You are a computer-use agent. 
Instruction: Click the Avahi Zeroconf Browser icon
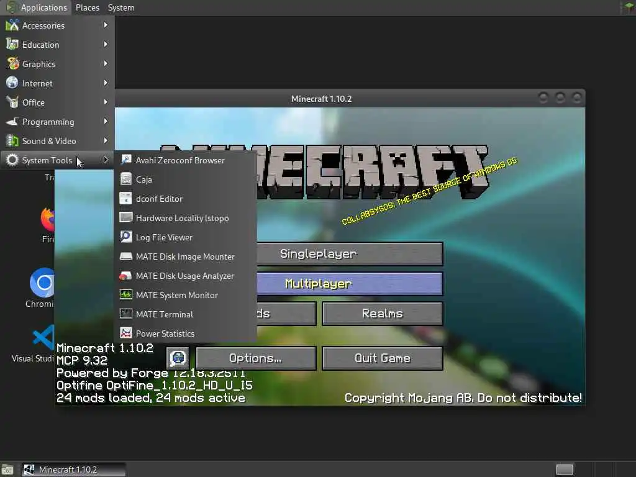click(x=125, y=160)
